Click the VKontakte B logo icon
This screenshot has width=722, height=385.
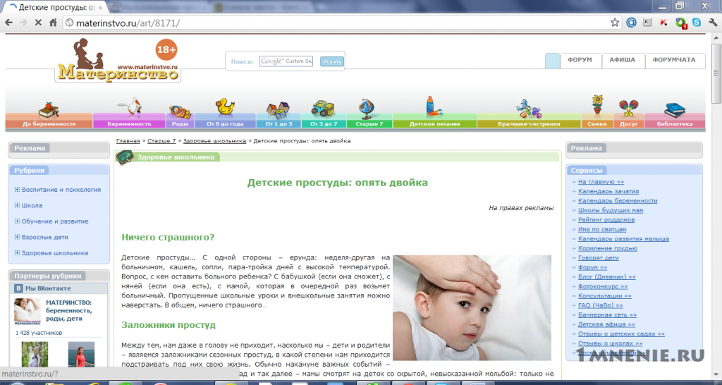coord(18,288)
